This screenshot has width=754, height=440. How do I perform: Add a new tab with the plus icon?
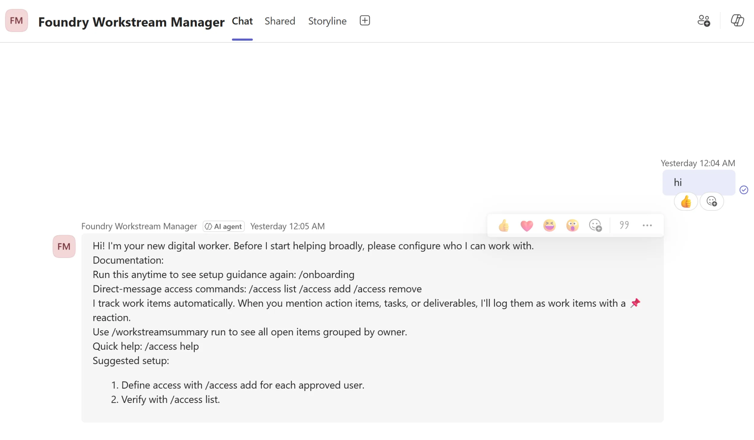click(x=365, y=21)
